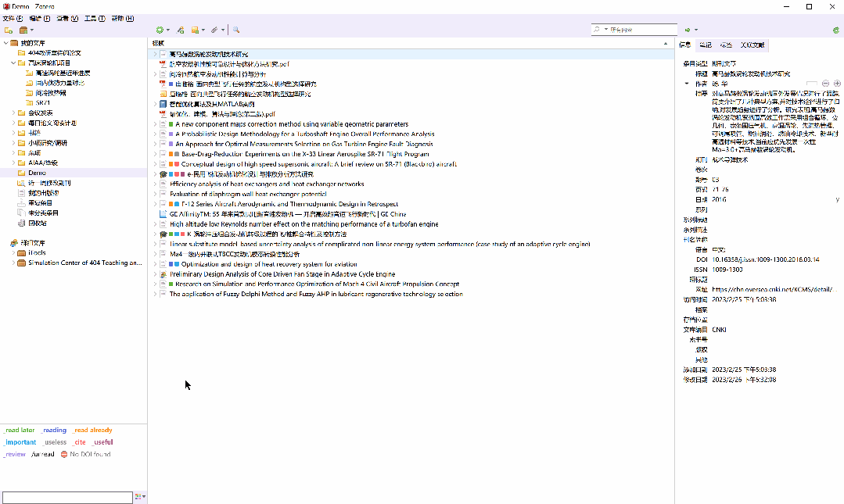
Task: Open the New Library box icon
Action: [23, 30]
